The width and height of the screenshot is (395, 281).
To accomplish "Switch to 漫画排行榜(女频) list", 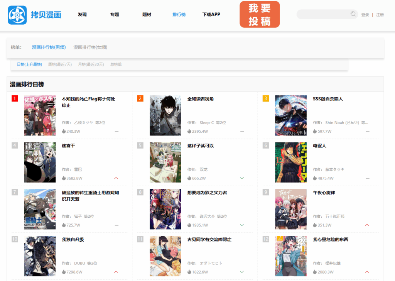I will pos(90,47).
